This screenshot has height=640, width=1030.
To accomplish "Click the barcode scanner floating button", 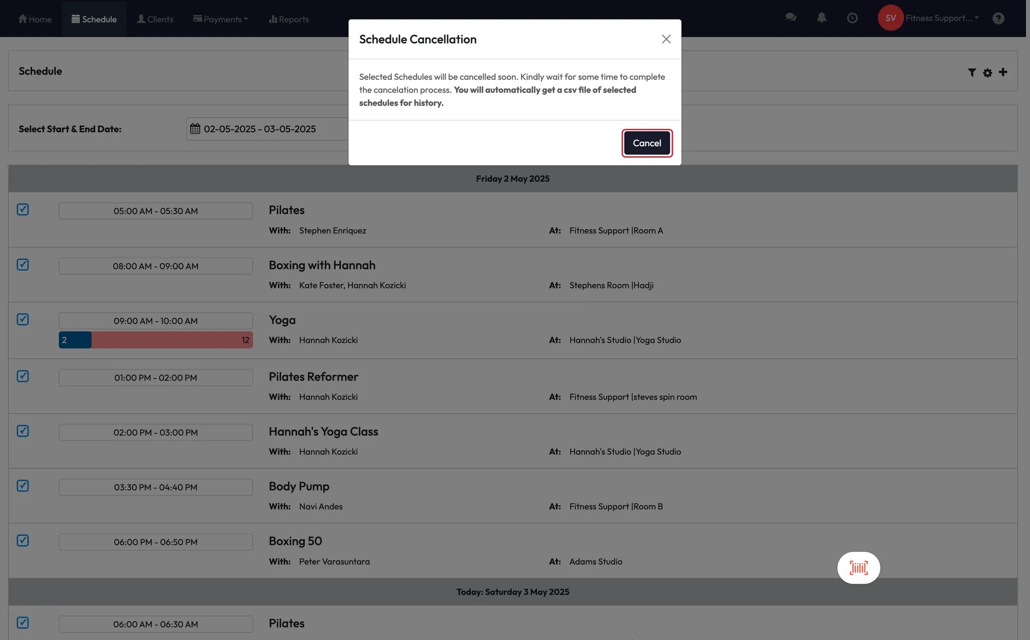I will (x=859, y=568).
